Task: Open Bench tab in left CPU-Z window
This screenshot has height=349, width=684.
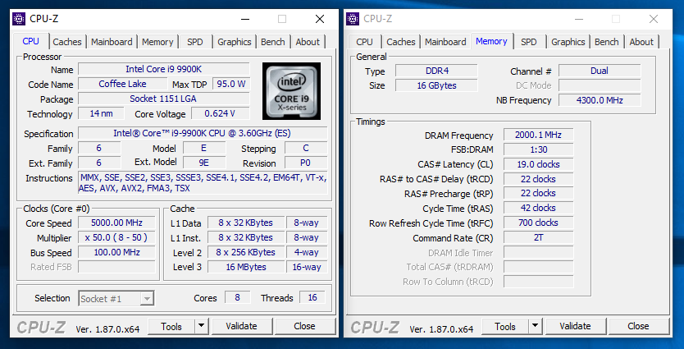Action: pyautogui.click(x=272, y=42)
